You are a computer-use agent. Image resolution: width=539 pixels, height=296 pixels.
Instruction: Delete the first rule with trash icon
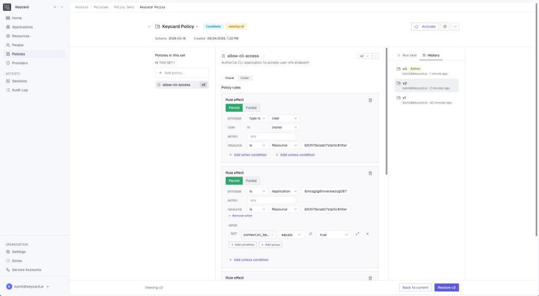pos(370,100)
